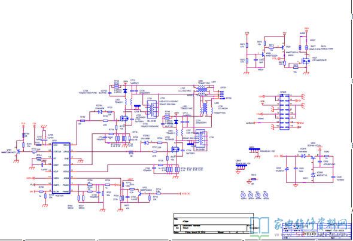Select the first mounting hole circle M1
The width and height of the screenshot is (353, 241).
point(244,196)
